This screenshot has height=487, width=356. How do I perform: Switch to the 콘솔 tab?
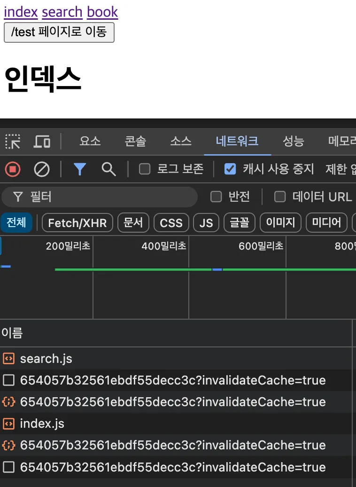pyautogui.click(x=135, y=141)
